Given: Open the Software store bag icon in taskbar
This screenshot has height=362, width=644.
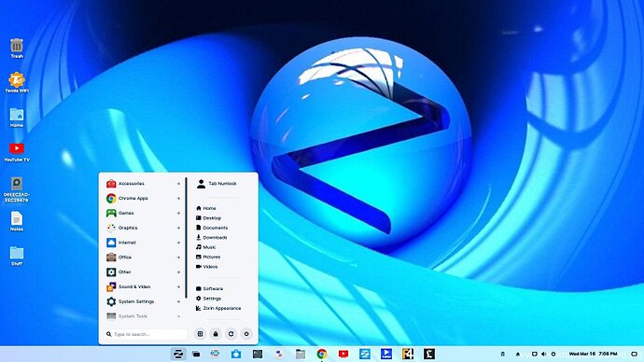Looking at the screenshot, I should [x=236, y=354].
